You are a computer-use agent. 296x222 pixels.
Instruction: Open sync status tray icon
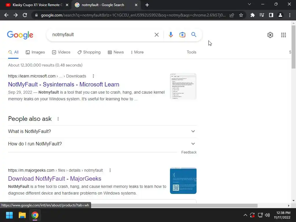tap(252, 215)
